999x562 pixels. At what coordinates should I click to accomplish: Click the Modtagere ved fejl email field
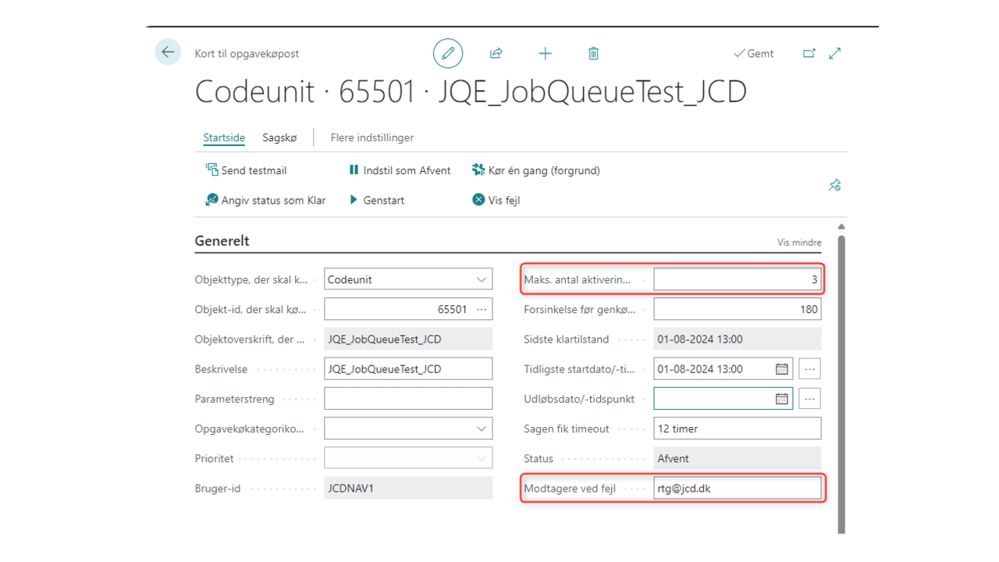click(738, 489)
